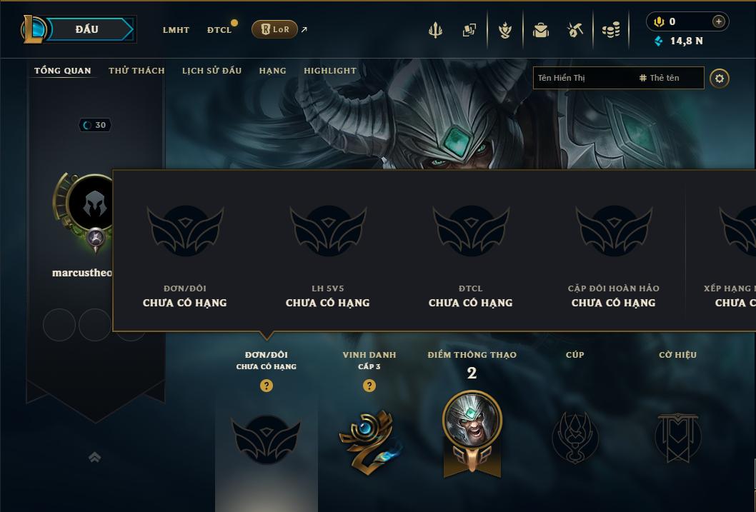Click the ĐƠN/ĐÔI rank help question mark
The image size is (756, 512).
(x=266, y=386)
